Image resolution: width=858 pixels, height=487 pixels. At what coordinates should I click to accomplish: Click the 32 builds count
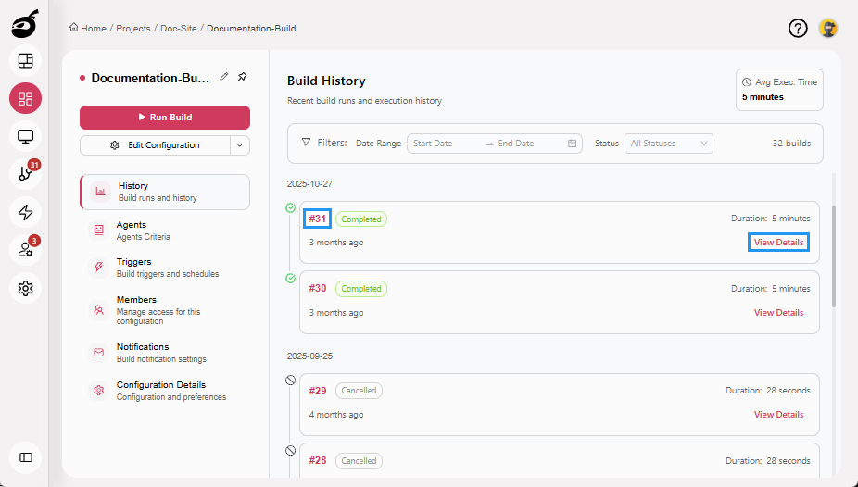coord(791,144)
